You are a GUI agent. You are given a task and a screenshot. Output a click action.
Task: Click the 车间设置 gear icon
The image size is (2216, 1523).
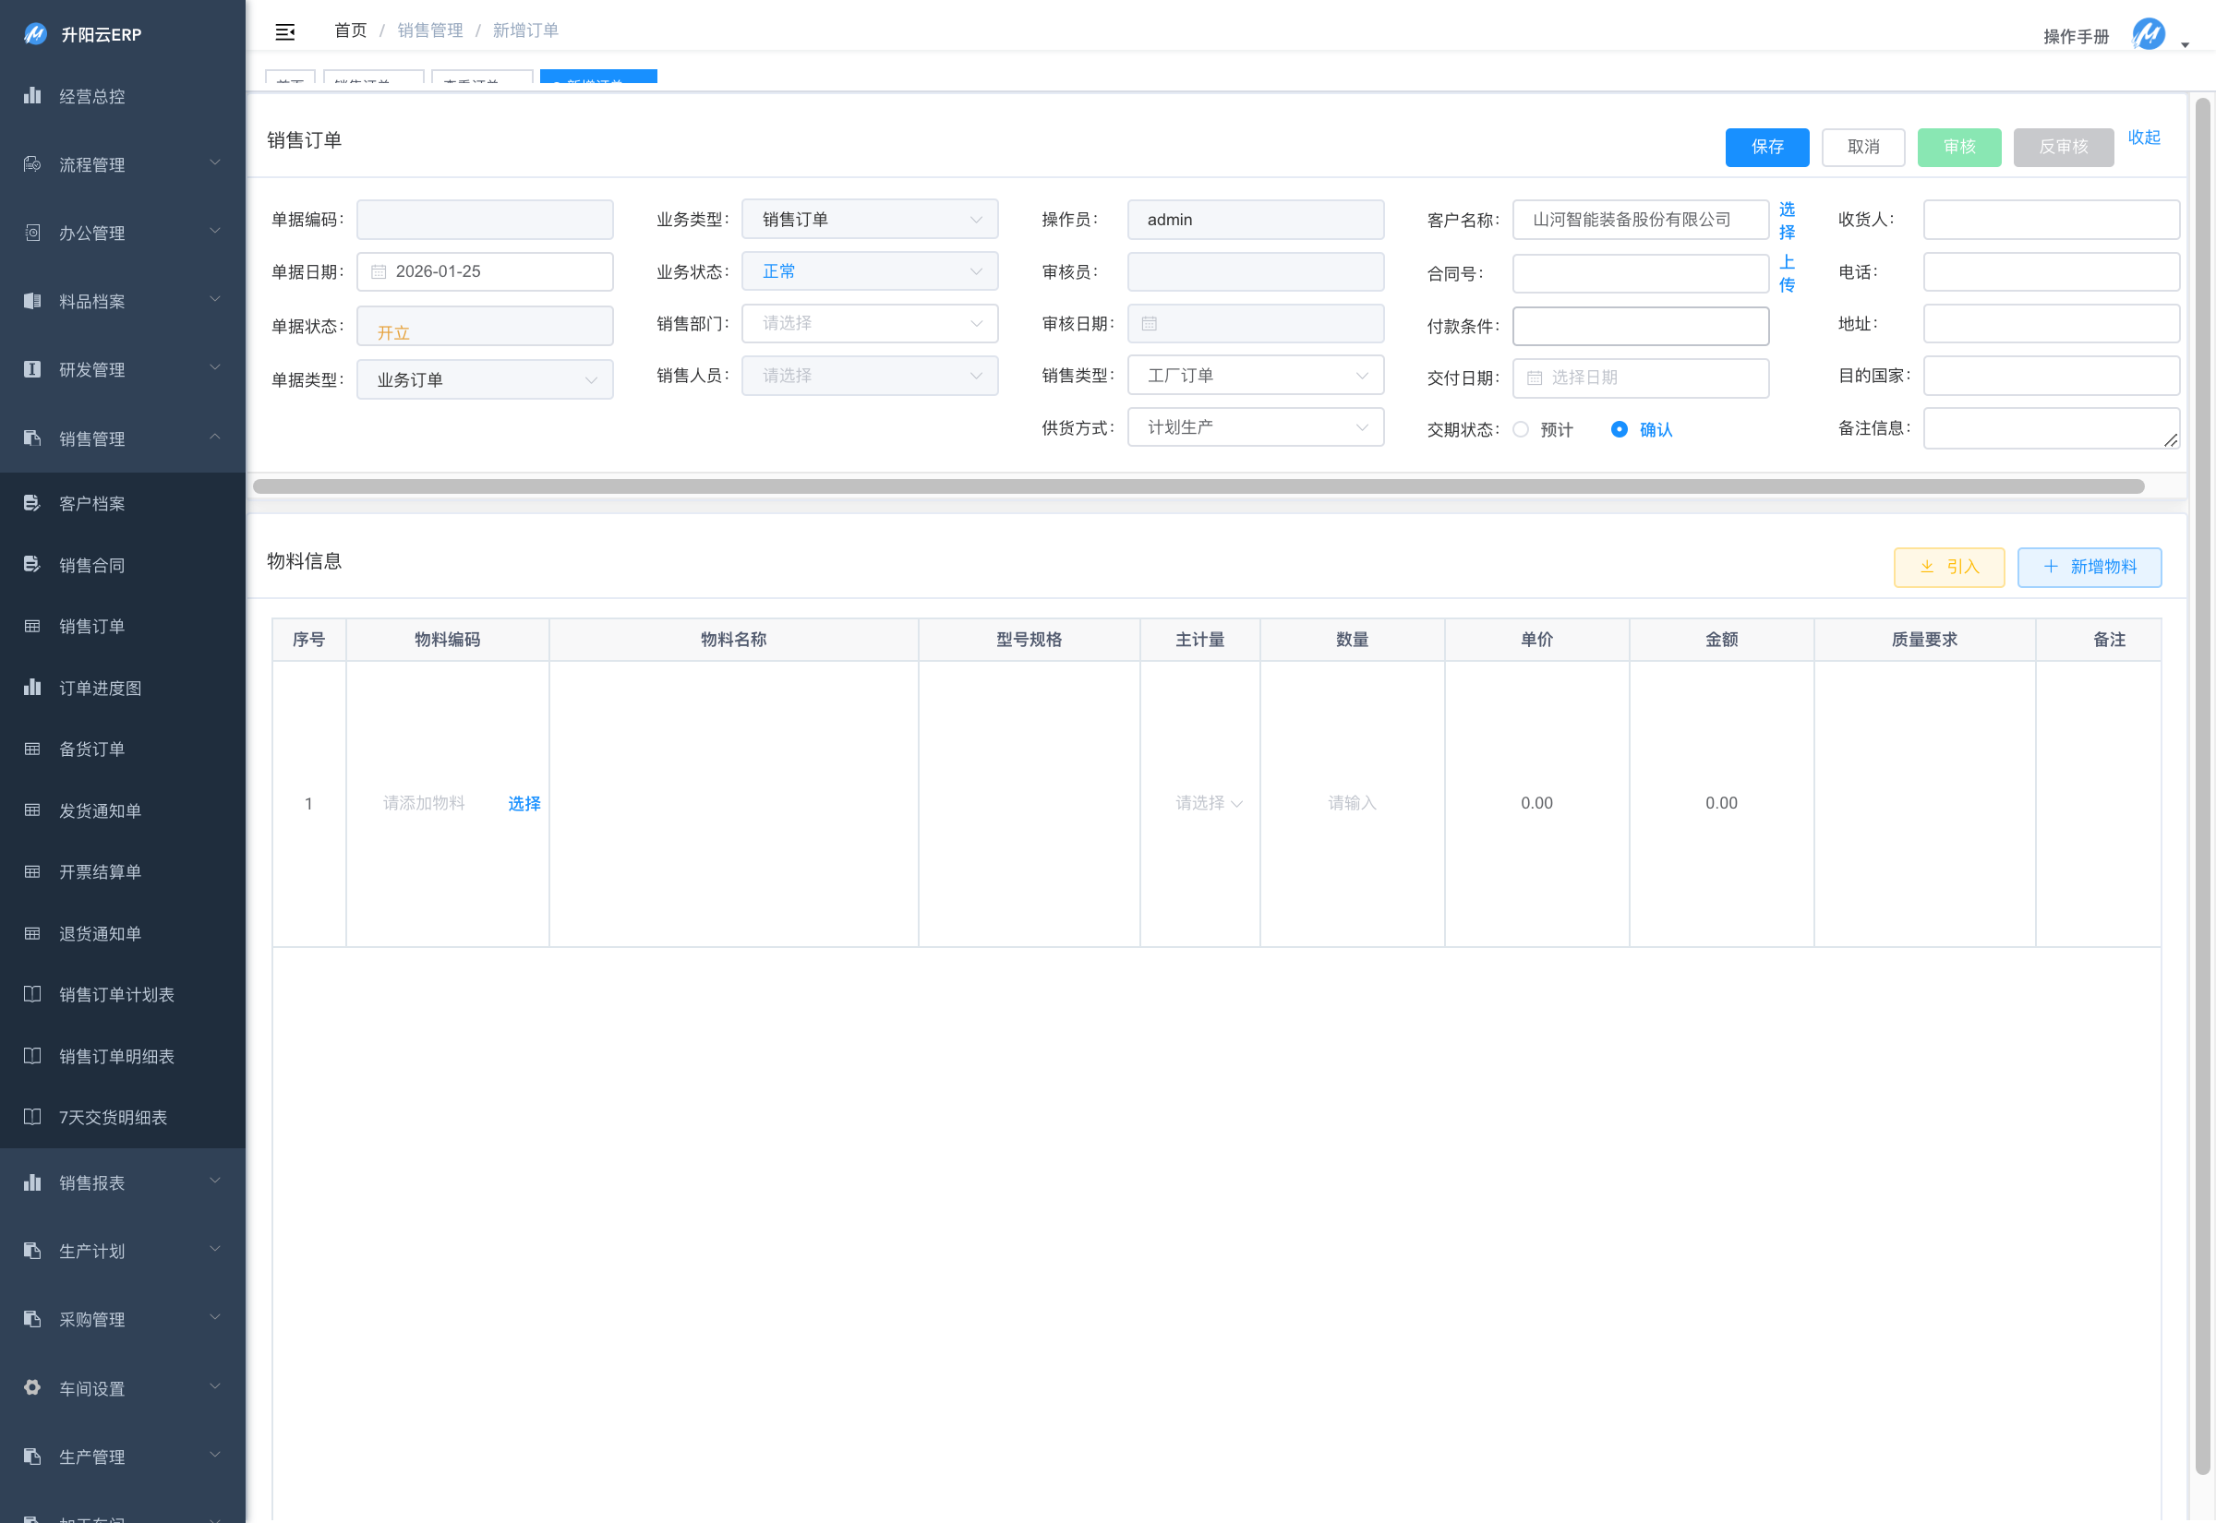(32, 1387)
